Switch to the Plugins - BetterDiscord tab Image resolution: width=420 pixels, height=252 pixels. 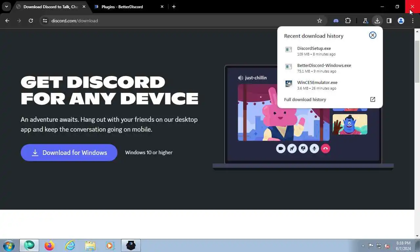click(x=129, y=7)
